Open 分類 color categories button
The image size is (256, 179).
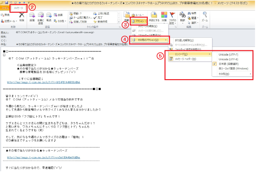pyautogui.click(x=164, y=18)
